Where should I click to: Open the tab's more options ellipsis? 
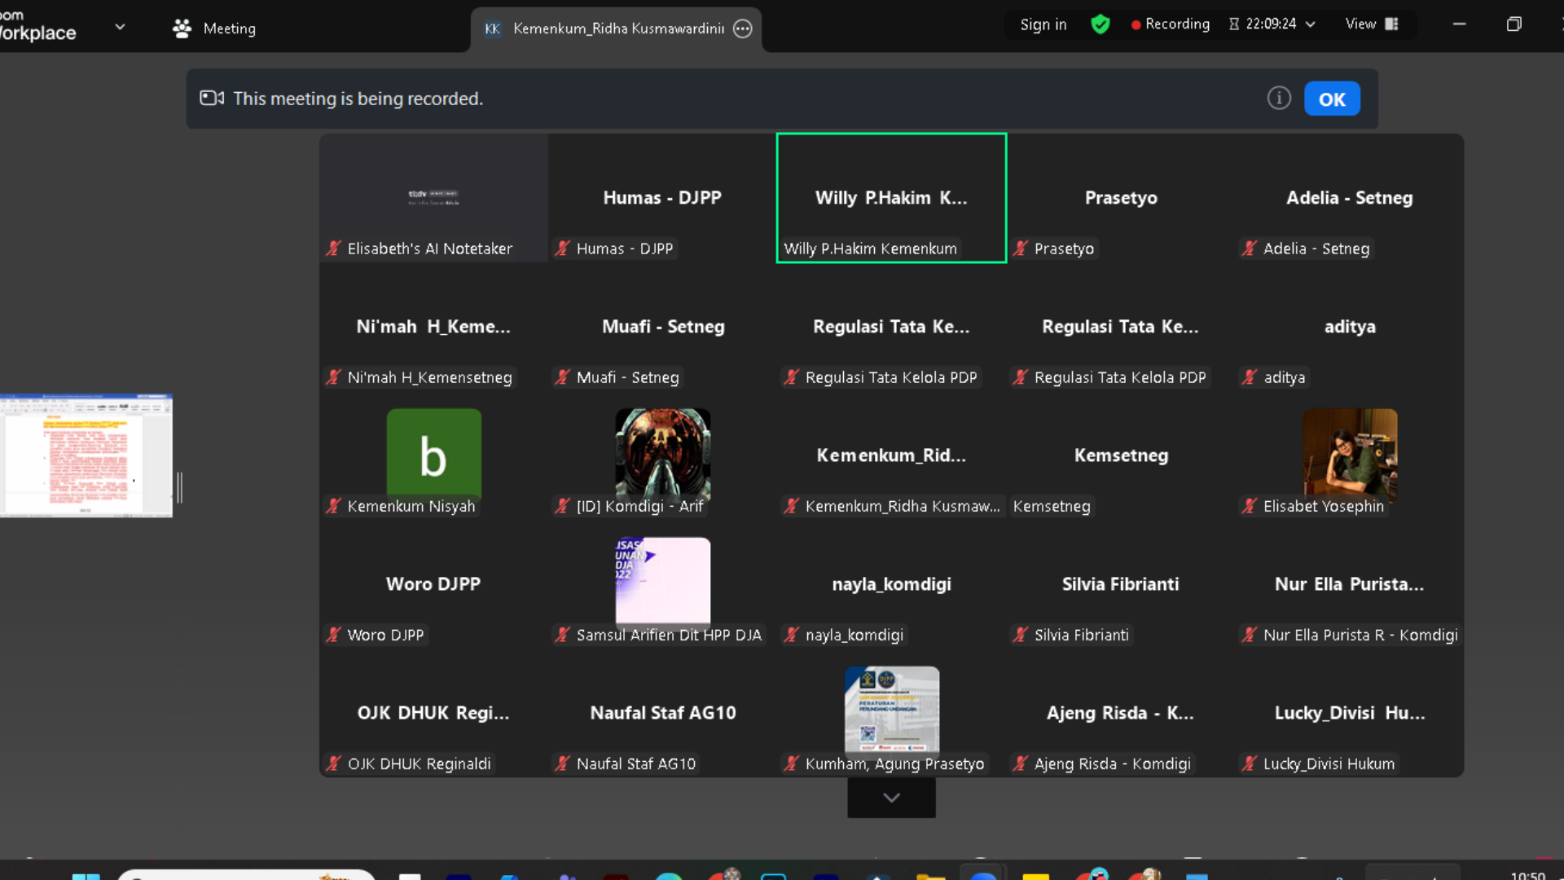click(x=742, y=29)
